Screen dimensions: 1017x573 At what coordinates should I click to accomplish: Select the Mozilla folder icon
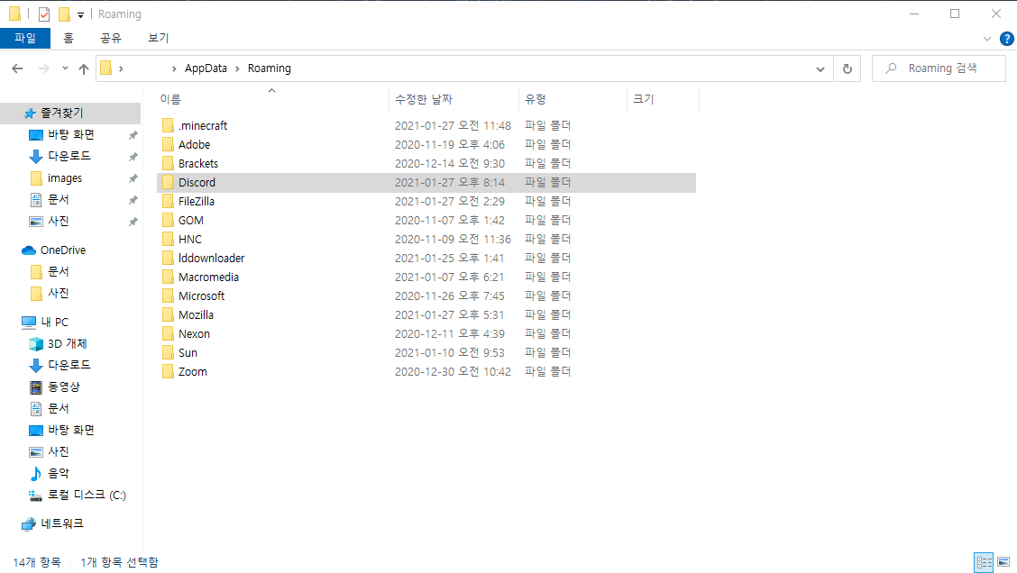[x=168, y=314]
